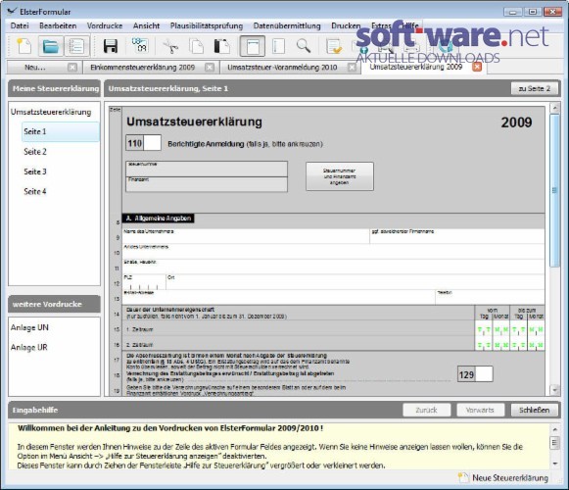Click the Telefon input field

pyautogui.click(x=490, y=297)
